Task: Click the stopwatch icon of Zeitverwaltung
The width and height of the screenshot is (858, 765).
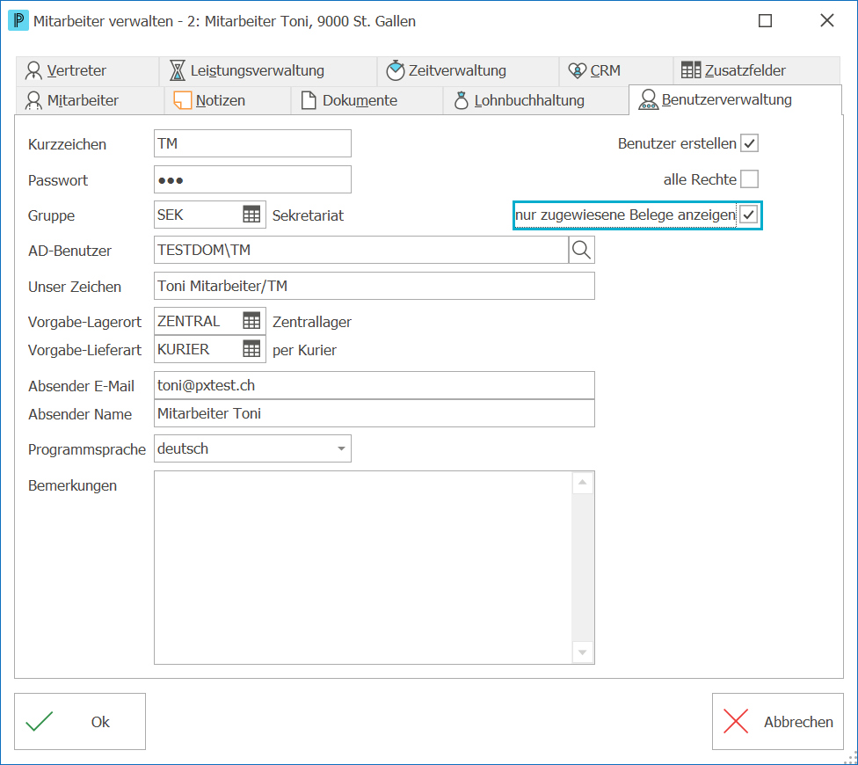Action: (395, 70)
